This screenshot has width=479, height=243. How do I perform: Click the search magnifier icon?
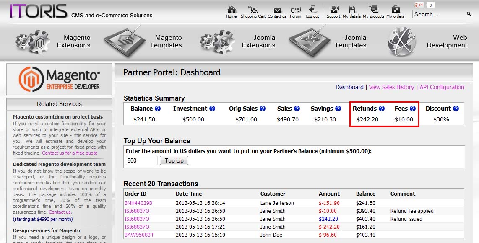click(469, 14)
